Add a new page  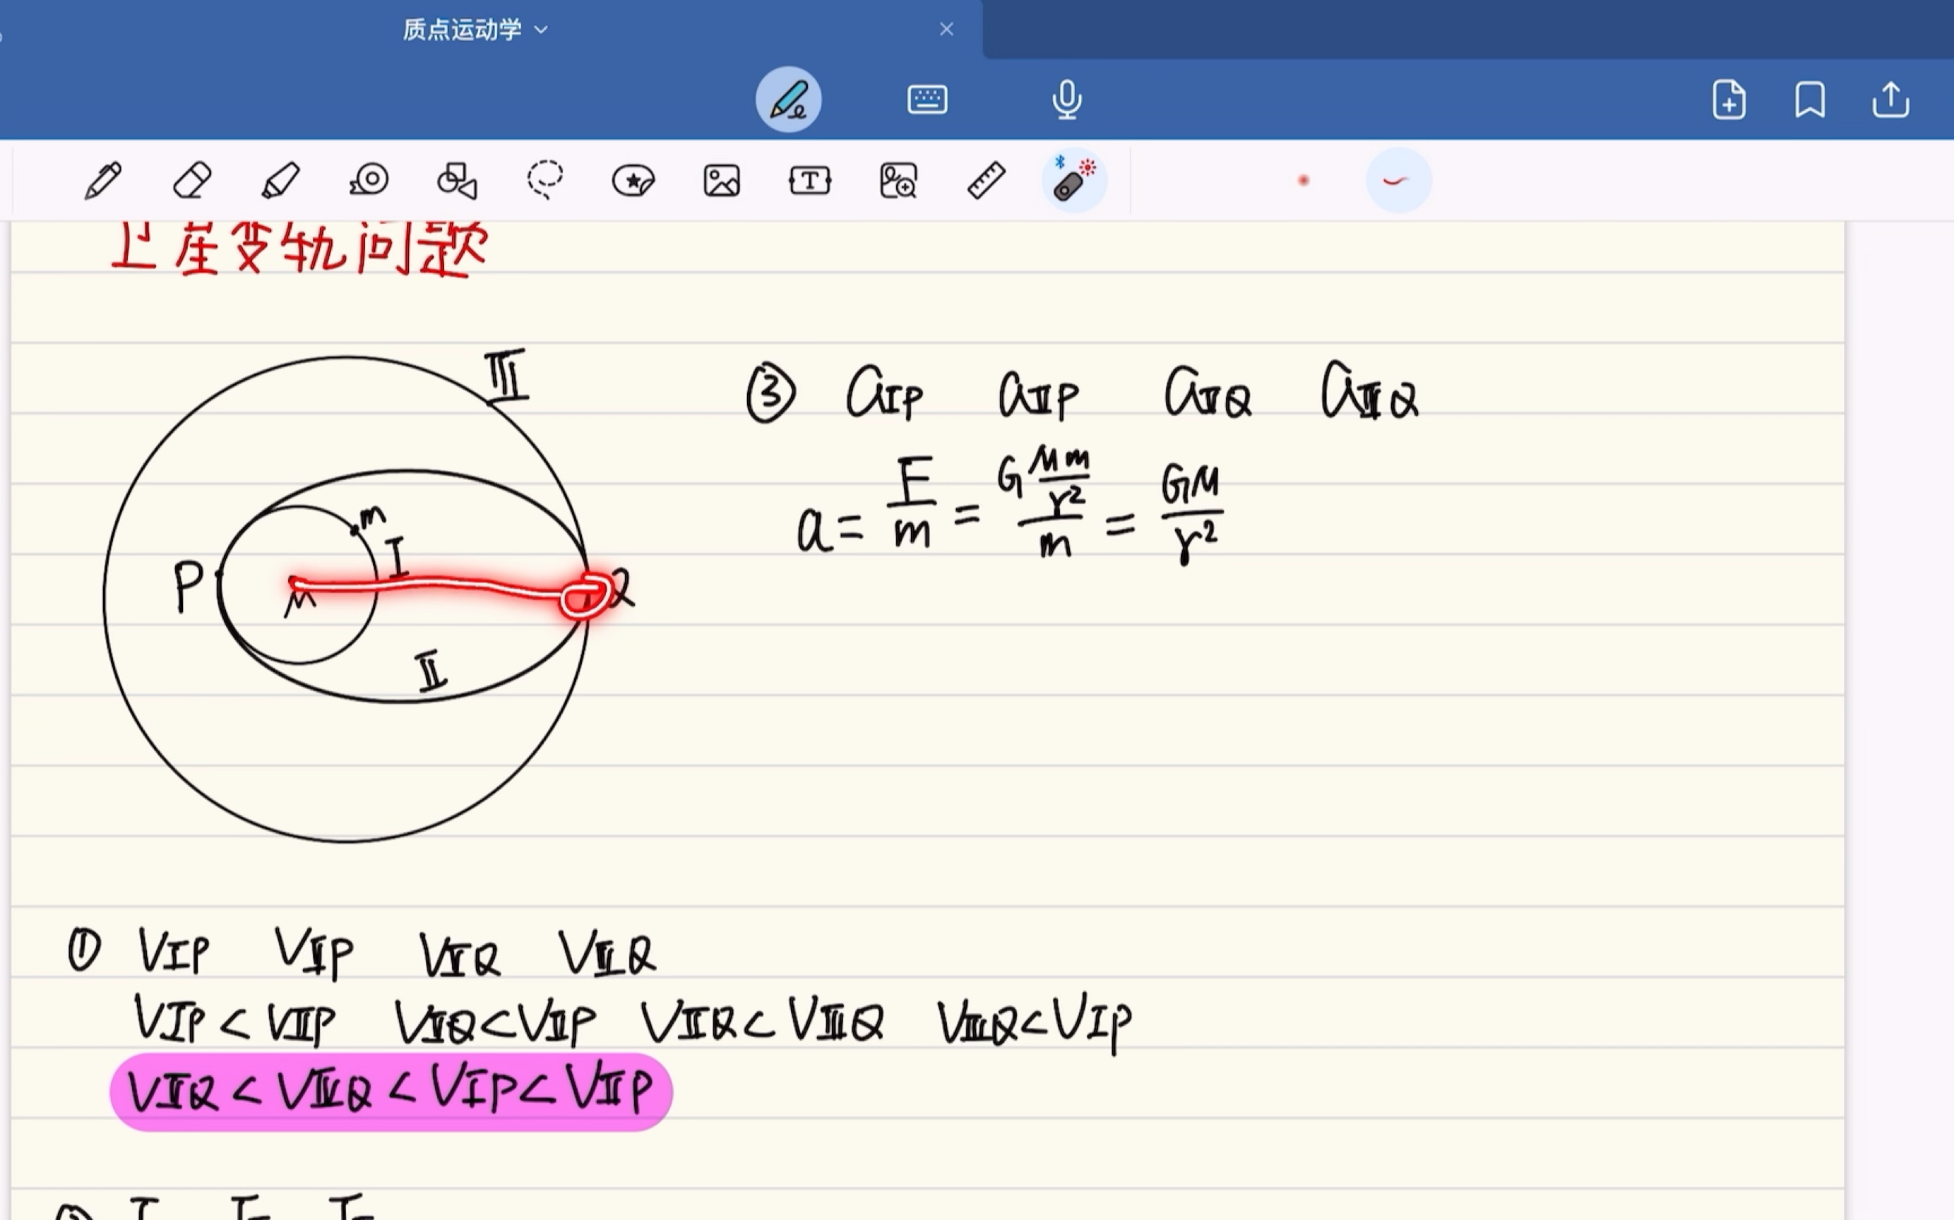(1728, 100)
